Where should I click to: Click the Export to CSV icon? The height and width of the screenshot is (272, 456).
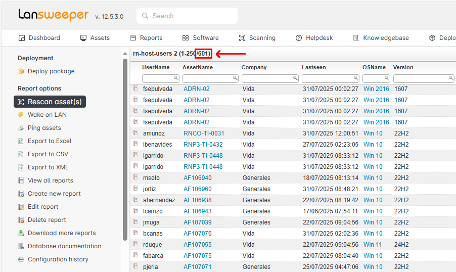(21, 154)
